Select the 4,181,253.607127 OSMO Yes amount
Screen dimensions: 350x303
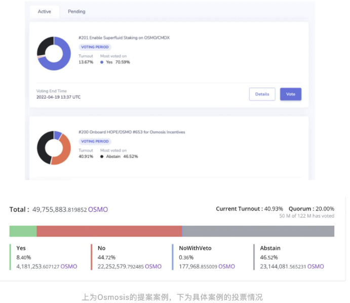click(47, 267)
